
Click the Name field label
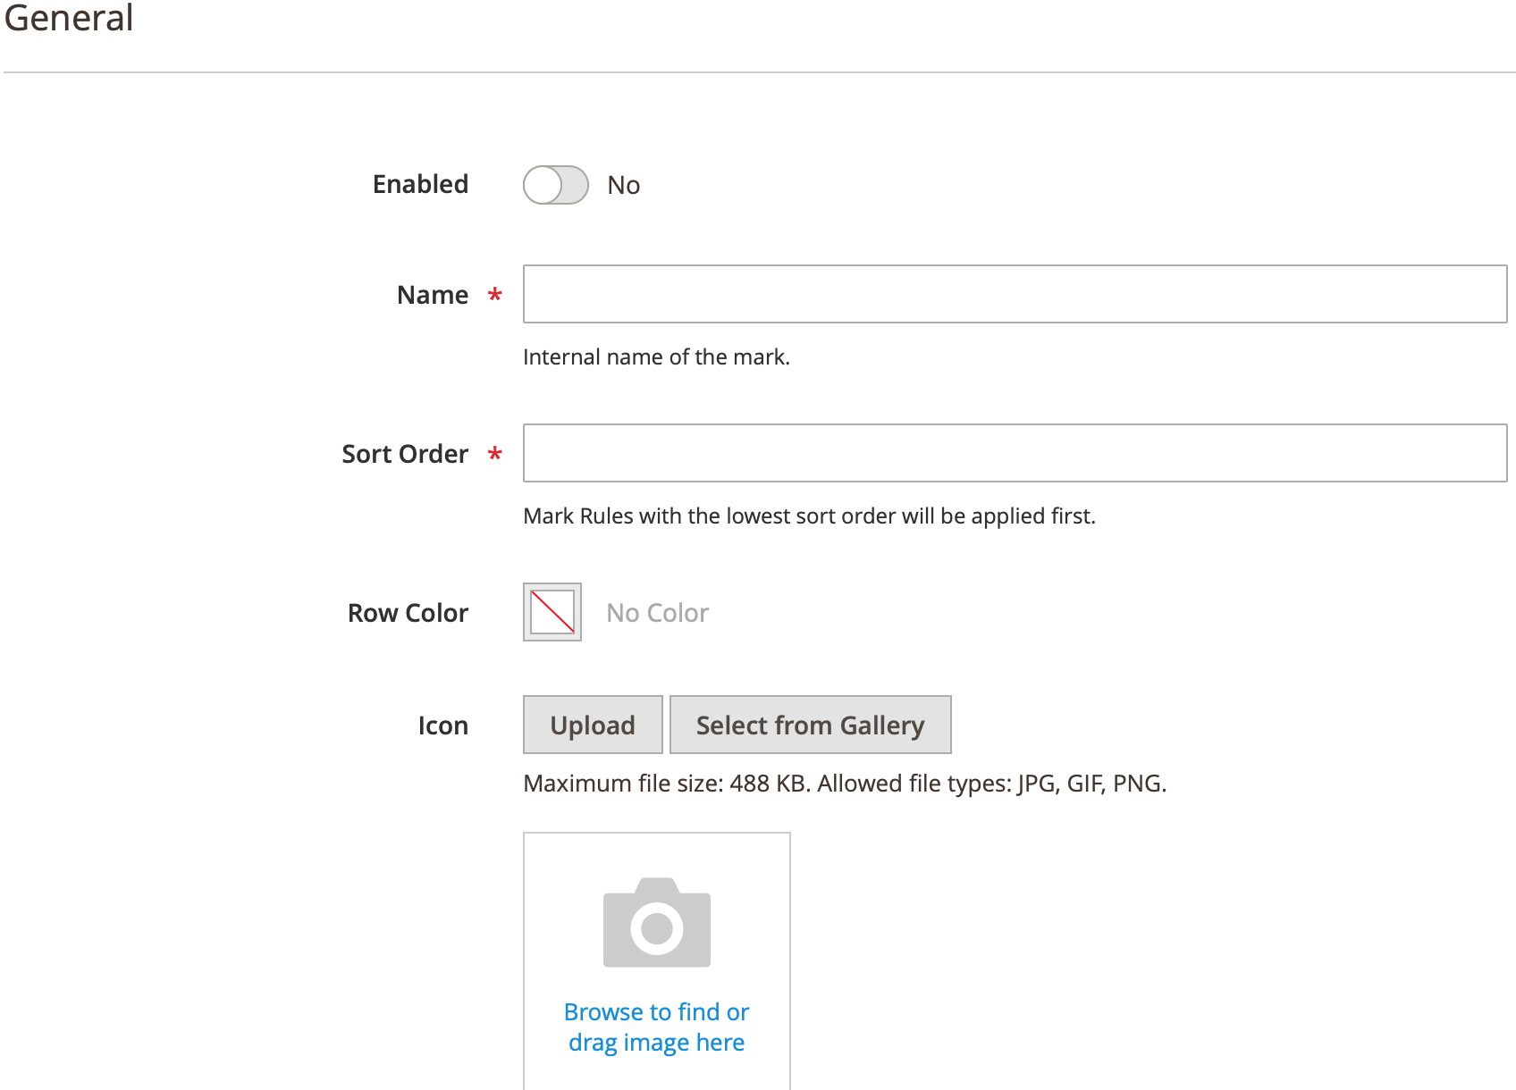tap(433, 295)
